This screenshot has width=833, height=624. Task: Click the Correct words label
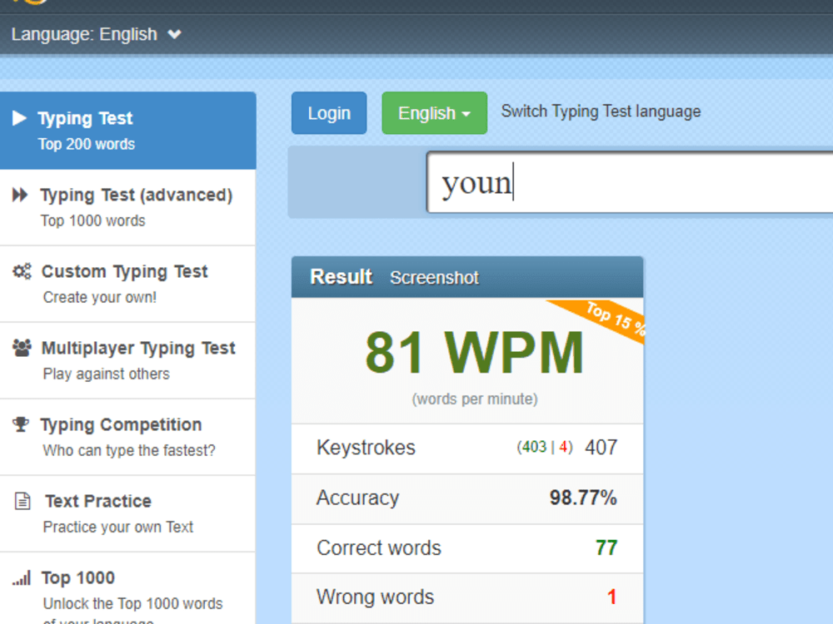[x=378, y=547]
